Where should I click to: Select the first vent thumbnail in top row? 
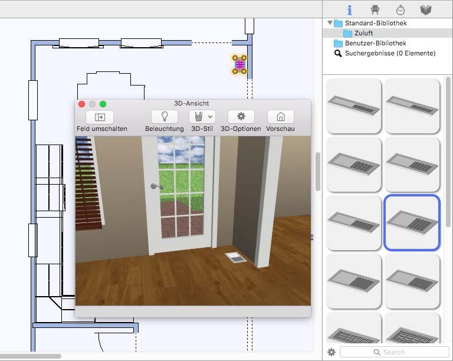354,106
